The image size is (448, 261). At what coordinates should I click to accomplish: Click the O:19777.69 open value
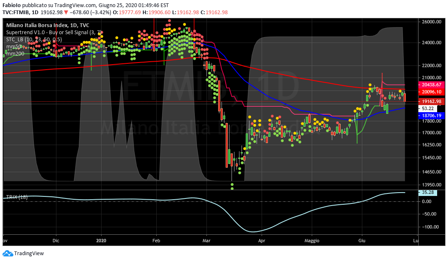pyautogui.click(x=127, y=12)
